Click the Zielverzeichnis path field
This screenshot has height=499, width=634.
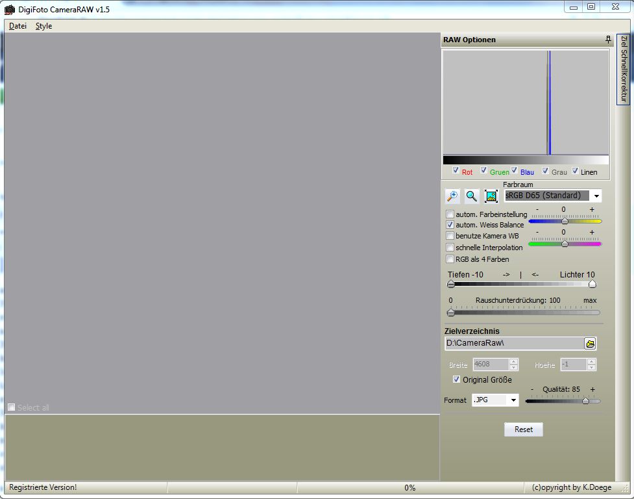tap(514, 343)
